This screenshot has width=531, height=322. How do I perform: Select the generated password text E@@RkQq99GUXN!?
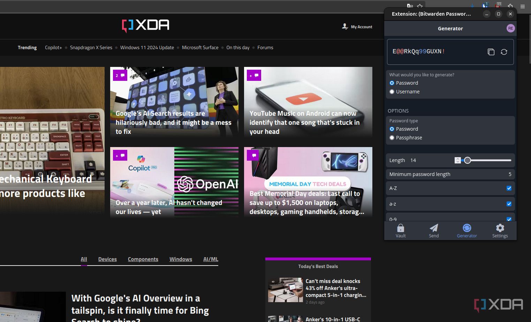pos(418,52)
